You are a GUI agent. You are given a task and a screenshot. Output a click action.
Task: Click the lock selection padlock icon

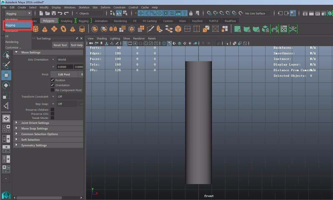(191, 13)
